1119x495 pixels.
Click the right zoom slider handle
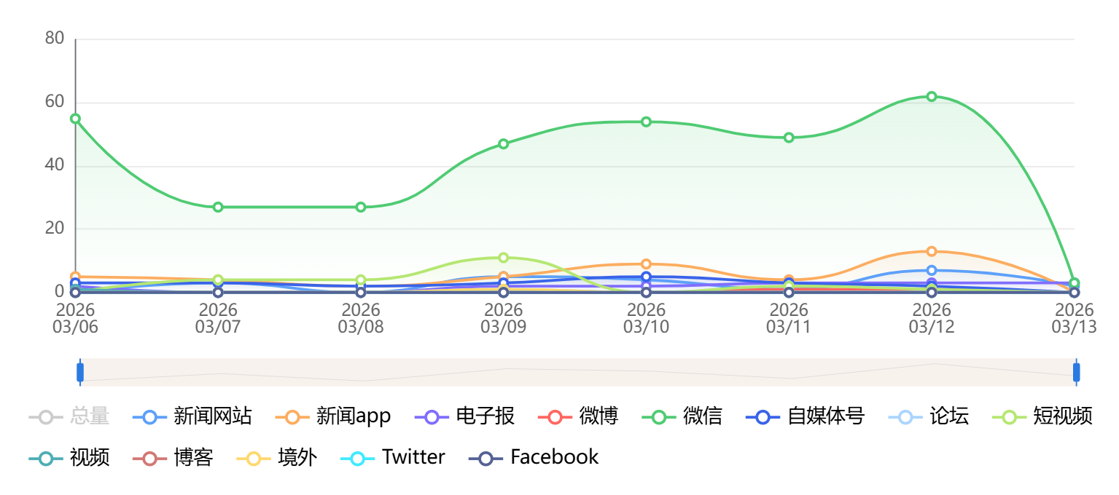pos(1076,372)
